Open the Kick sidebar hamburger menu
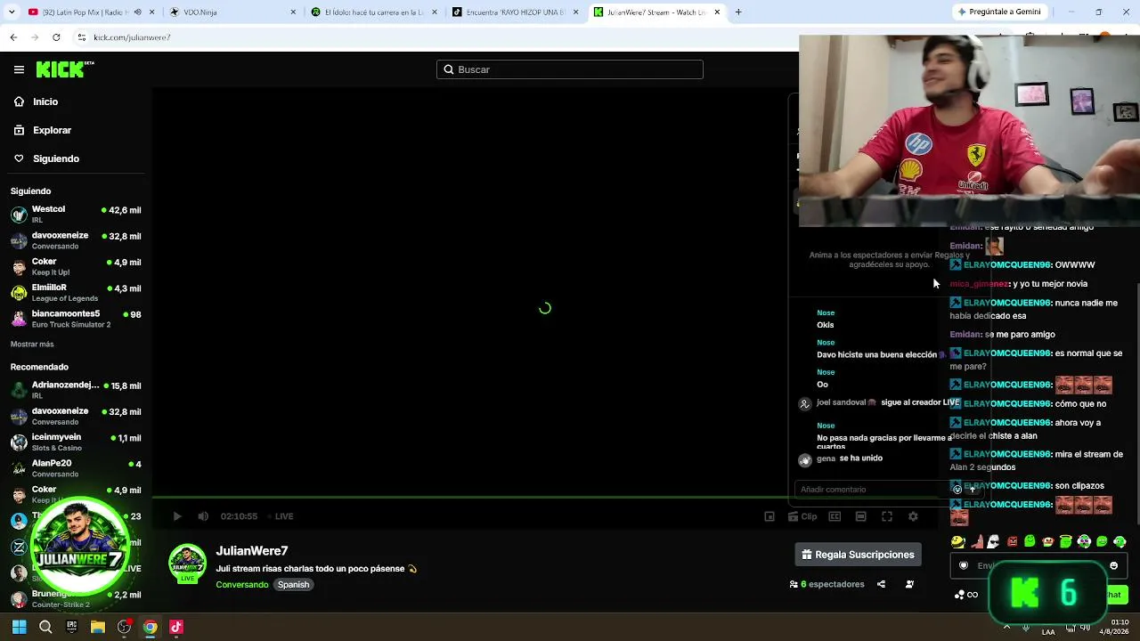Viewport: 1140px width, 641px height. (x=19, y=69)
